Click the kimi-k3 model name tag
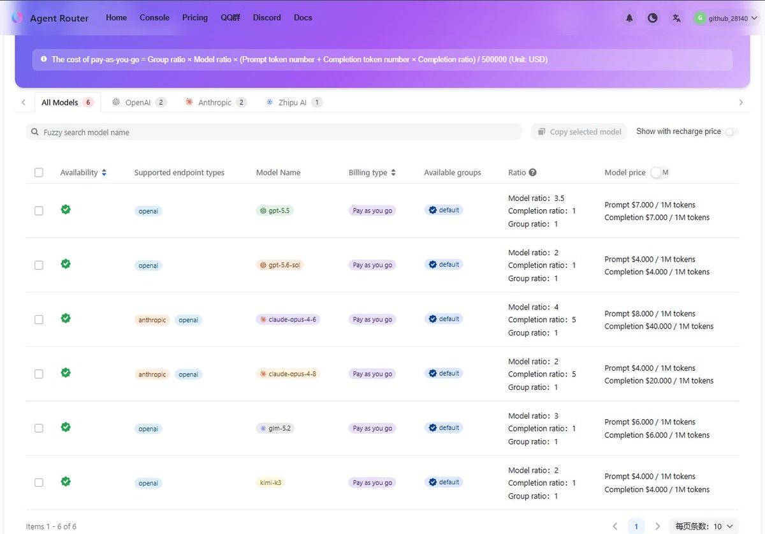765x534 pixels. pos(270,483)
